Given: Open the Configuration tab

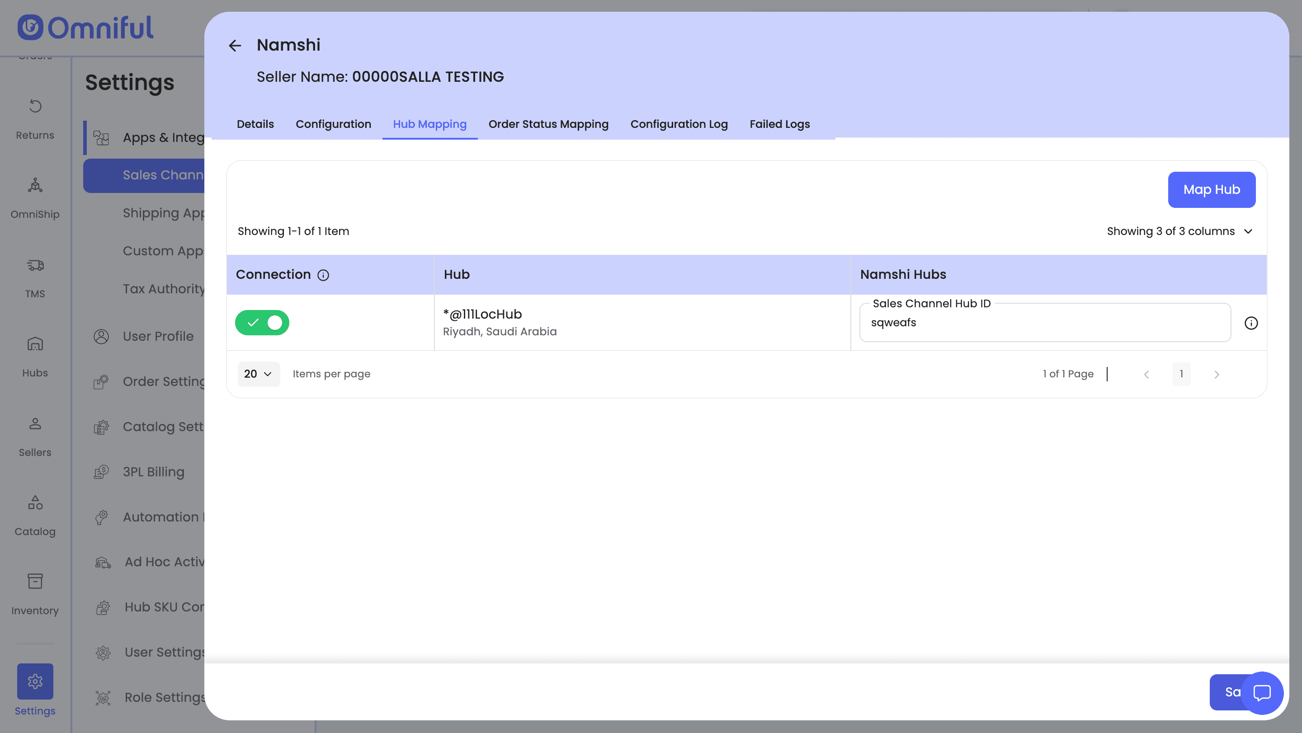Looking at the screenshot, I should (x=333, y=124).
